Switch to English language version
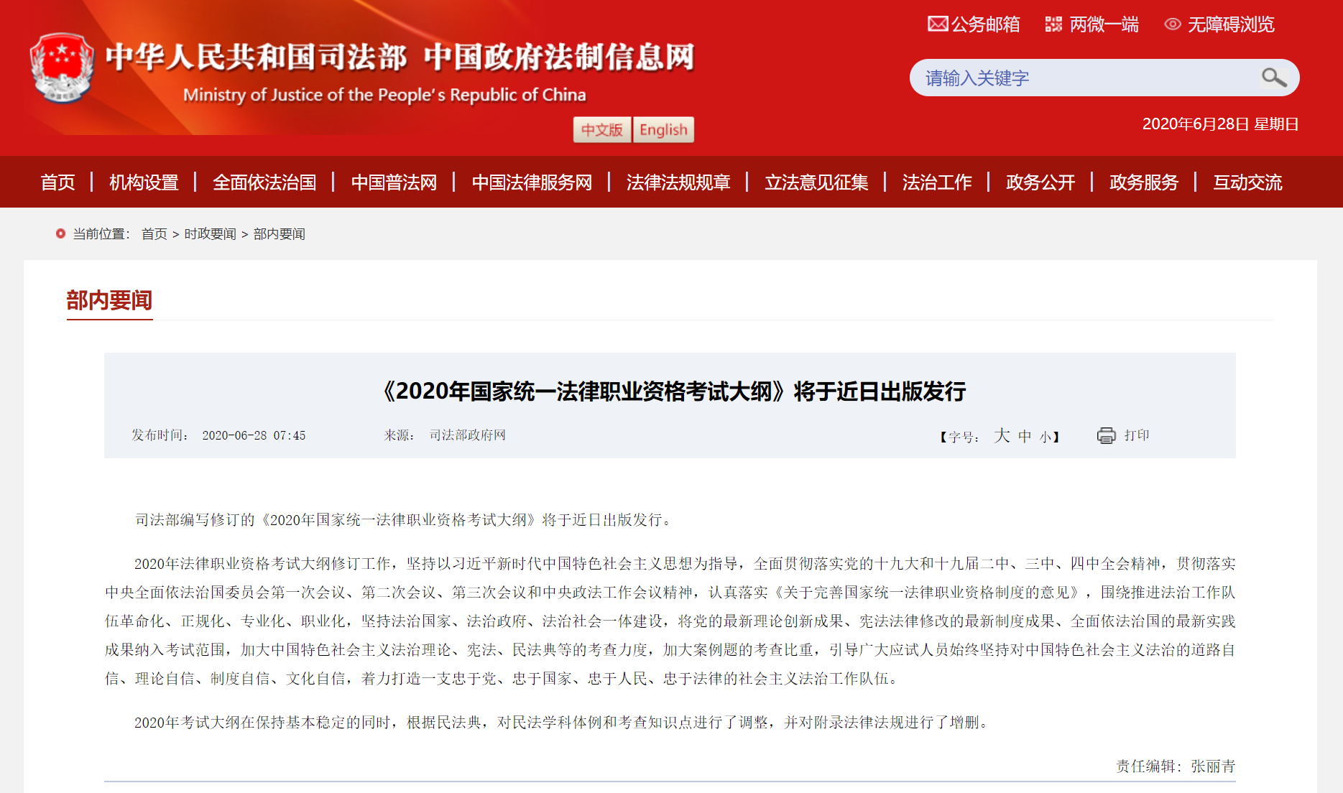 663,130
